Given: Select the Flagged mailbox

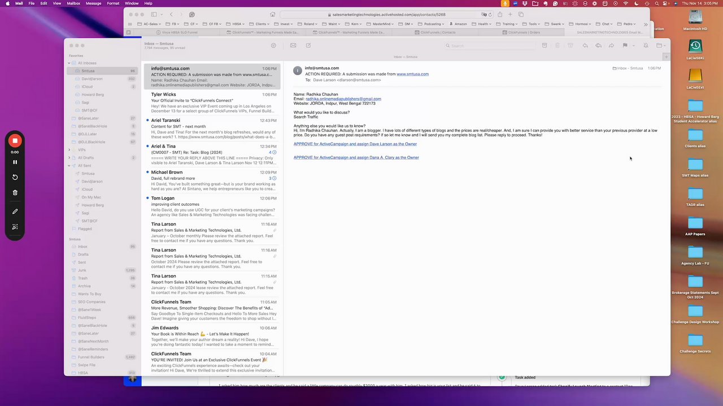Looking at the screenshot, I should [102, 229].
